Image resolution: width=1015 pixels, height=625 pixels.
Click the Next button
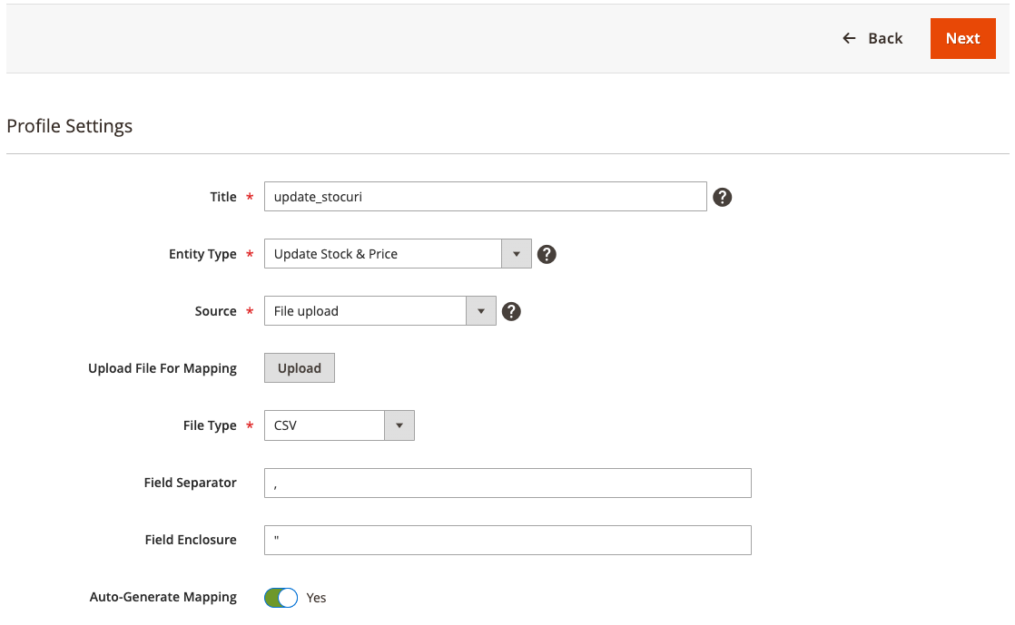(x=962, y=38)
